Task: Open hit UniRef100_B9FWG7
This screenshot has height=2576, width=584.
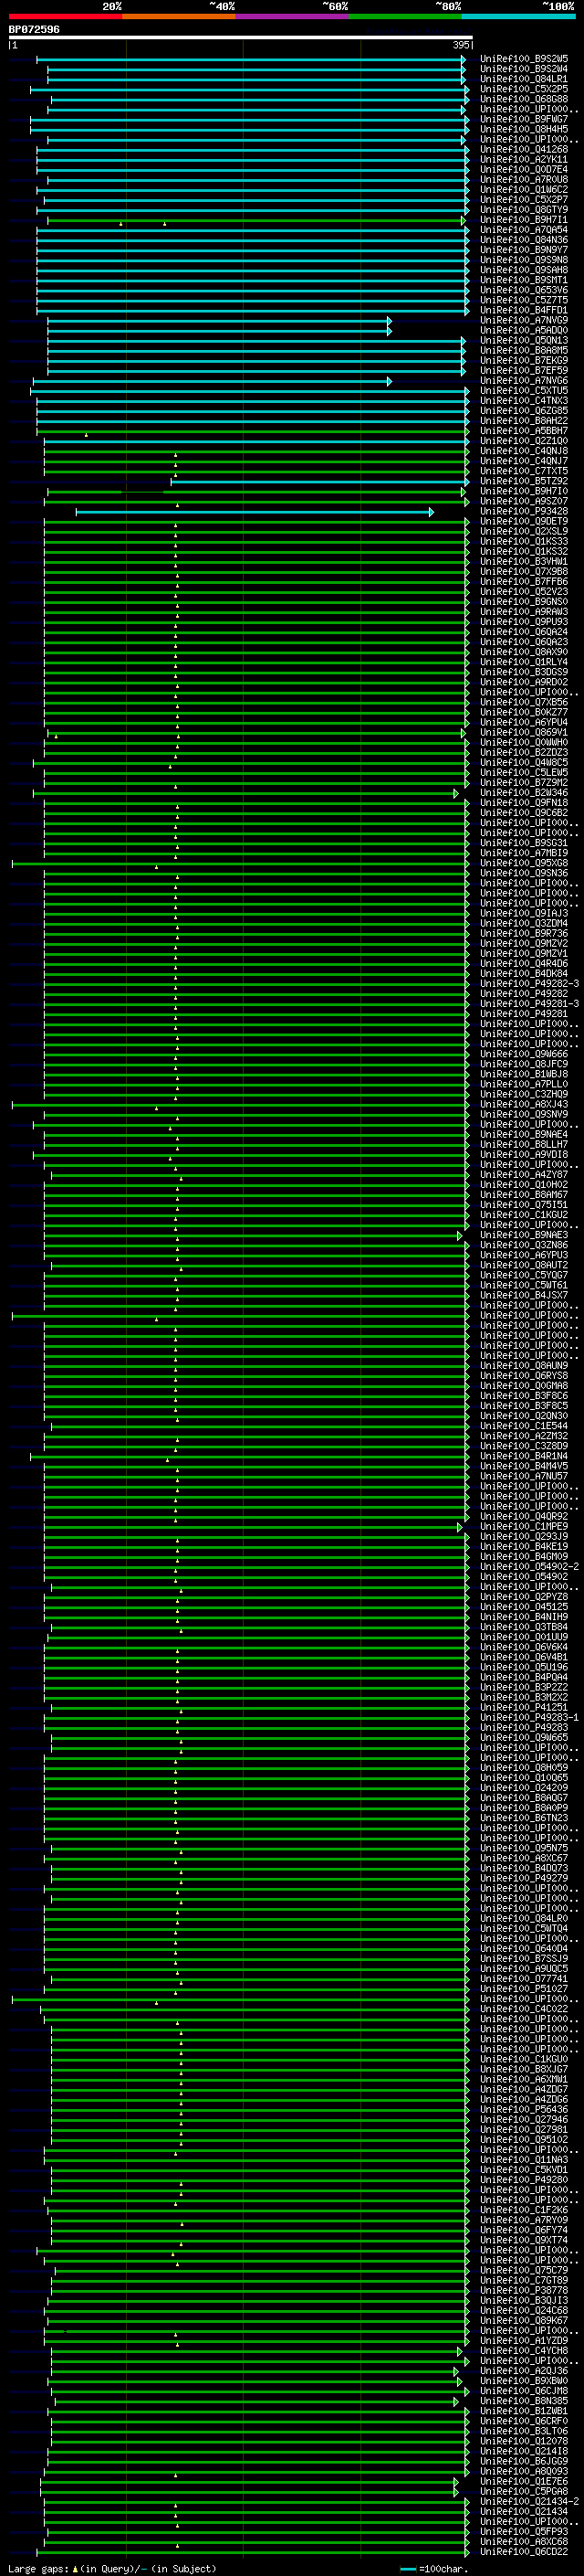Action: pyautogui.click(x=524, y=119)
